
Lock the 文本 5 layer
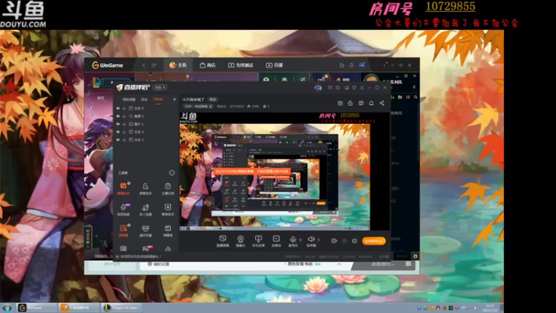coord(124,109)
